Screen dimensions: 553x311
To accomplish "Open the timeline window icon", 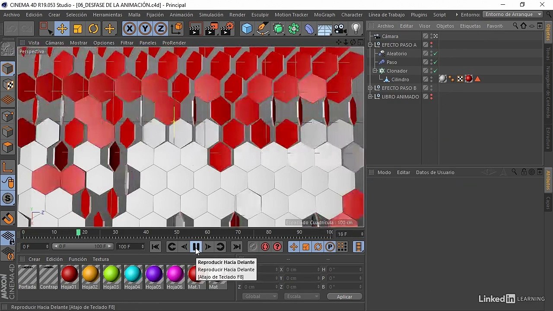I will pos(358,247).
